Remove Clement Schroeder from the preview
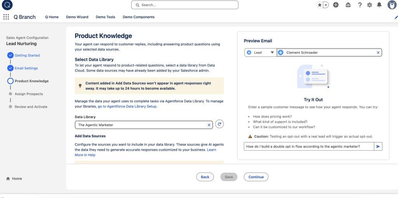Viewport: 398px width, 198px height. tap(378, 52)
